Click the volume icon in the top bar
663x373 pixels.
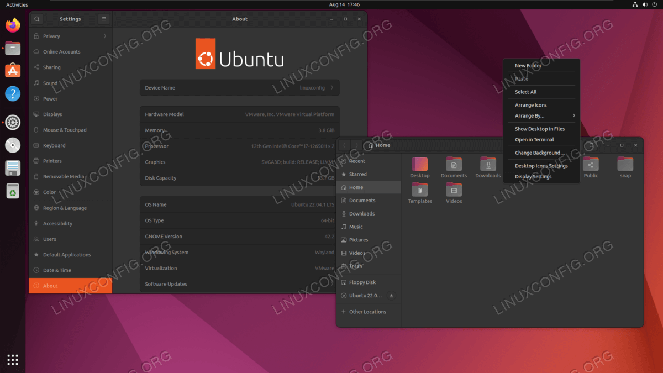[x=645, y=4]
